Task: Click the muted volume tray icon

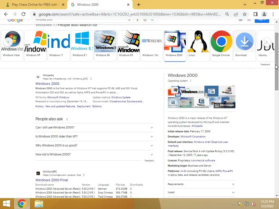Action: pyautogui.click(x=253, y=204)
